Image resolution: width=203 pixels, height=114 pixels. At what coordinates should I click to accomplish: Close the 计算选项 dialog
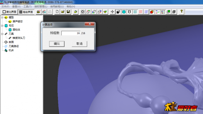(90, 24)
